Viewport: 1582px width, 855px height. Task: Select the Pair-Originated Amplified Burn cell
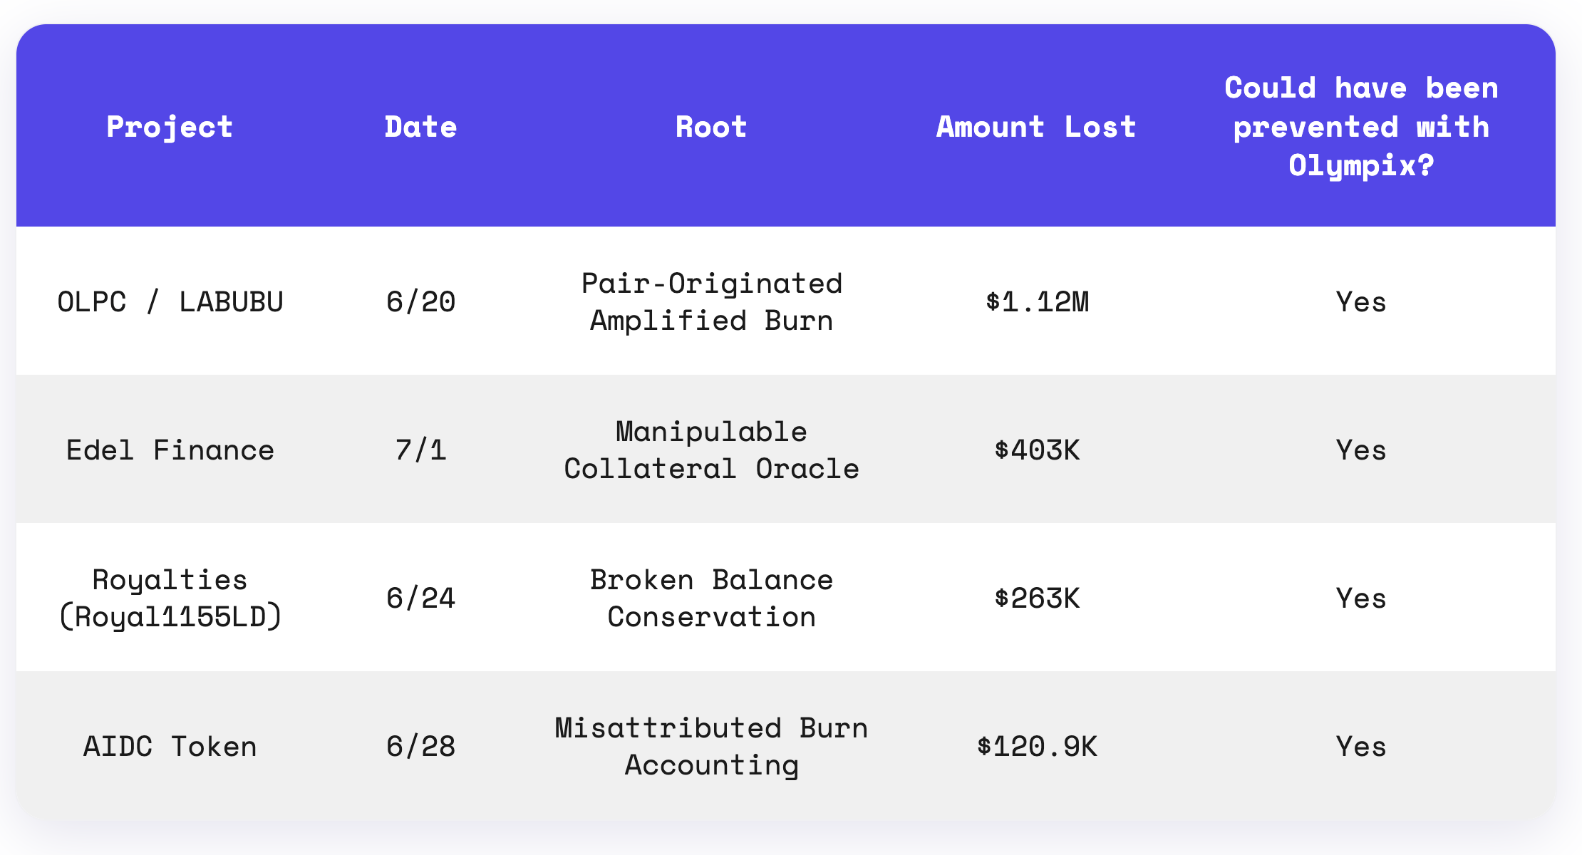(x=711, y=302)
